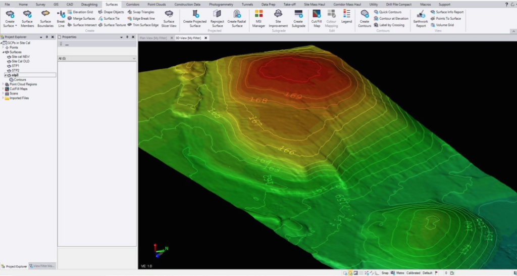
Task: Toggle the highlighted status bar selection icon
Action: (x=350, y=273)
